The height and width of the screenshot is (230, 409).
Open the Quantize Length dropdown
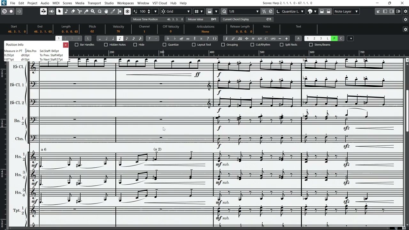click(x=290, y=11)
